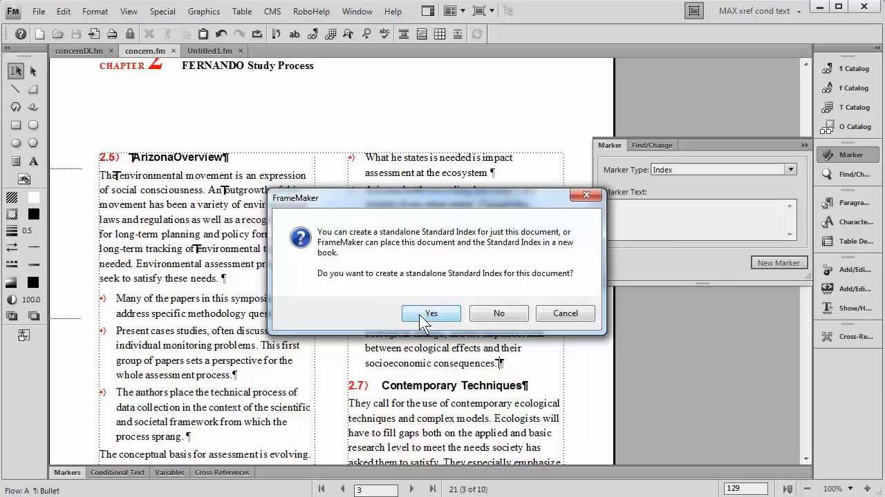Viewport: 885px width, 497px height.
Task: Switch to the concernIX.fm document tab
Action: pos(79,51)
